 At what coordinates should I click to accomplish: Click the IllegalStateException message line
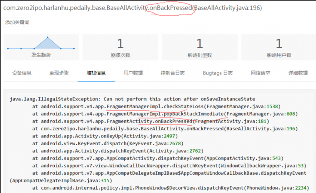point(132,99)
